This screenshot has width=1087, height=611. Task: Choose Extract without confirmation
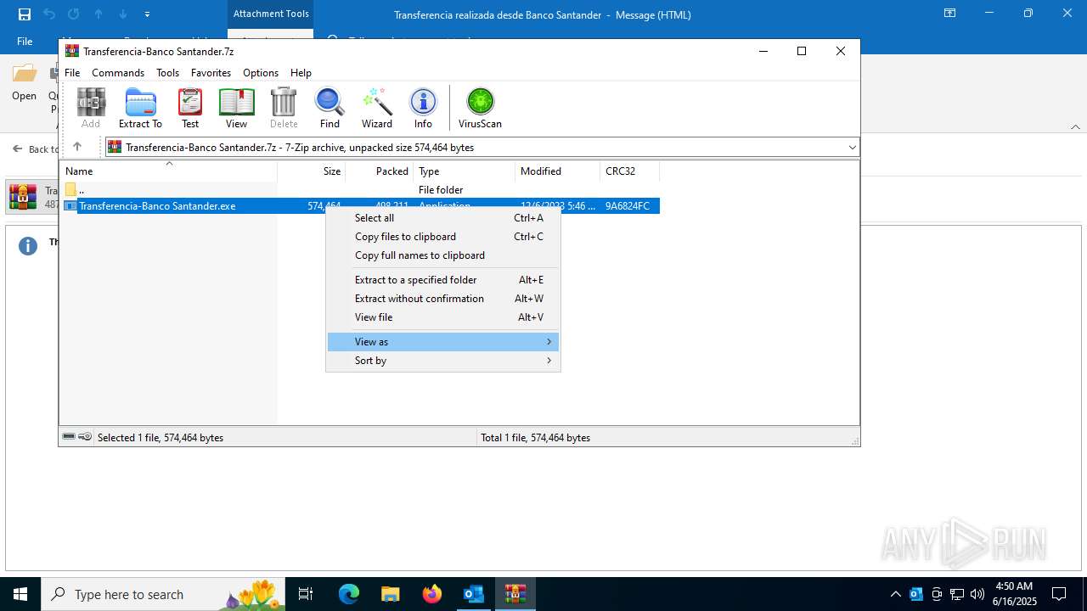(x=443, y=299)
